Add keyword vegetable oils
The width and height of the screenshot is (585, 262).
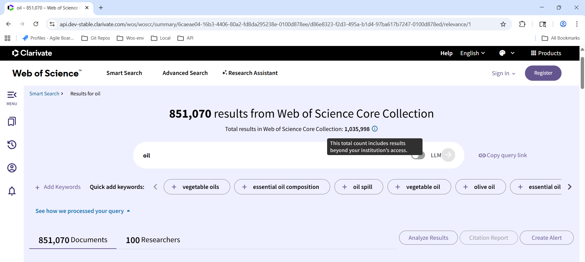coord(197,187)
